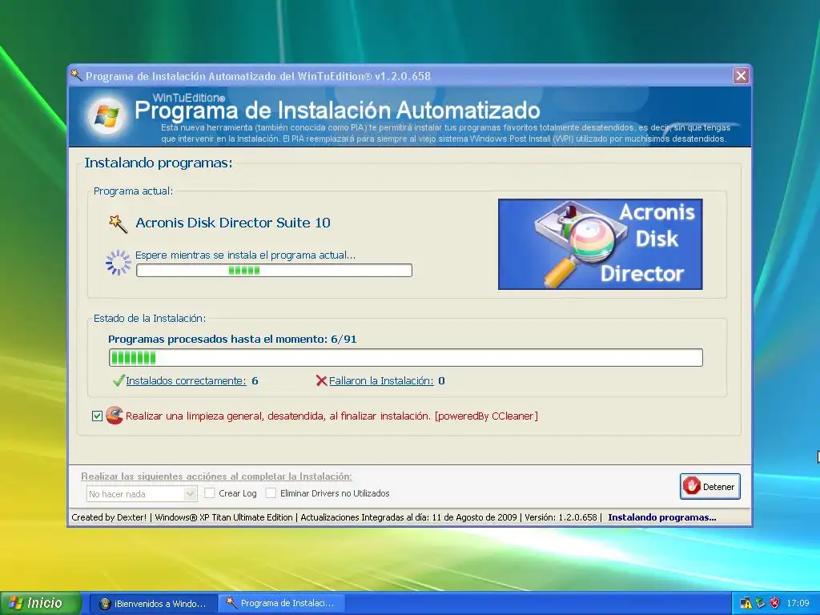Uncheck the CCleaner general cleanup checkbox
The height and width of the screenshot is (615, 820).
pyautogui.click(x=97, y=416)
